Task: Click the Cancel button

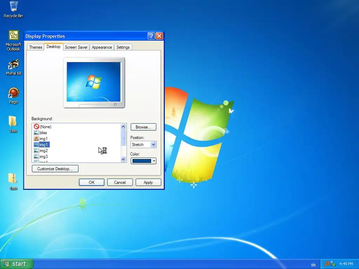Action: point(120,182)
